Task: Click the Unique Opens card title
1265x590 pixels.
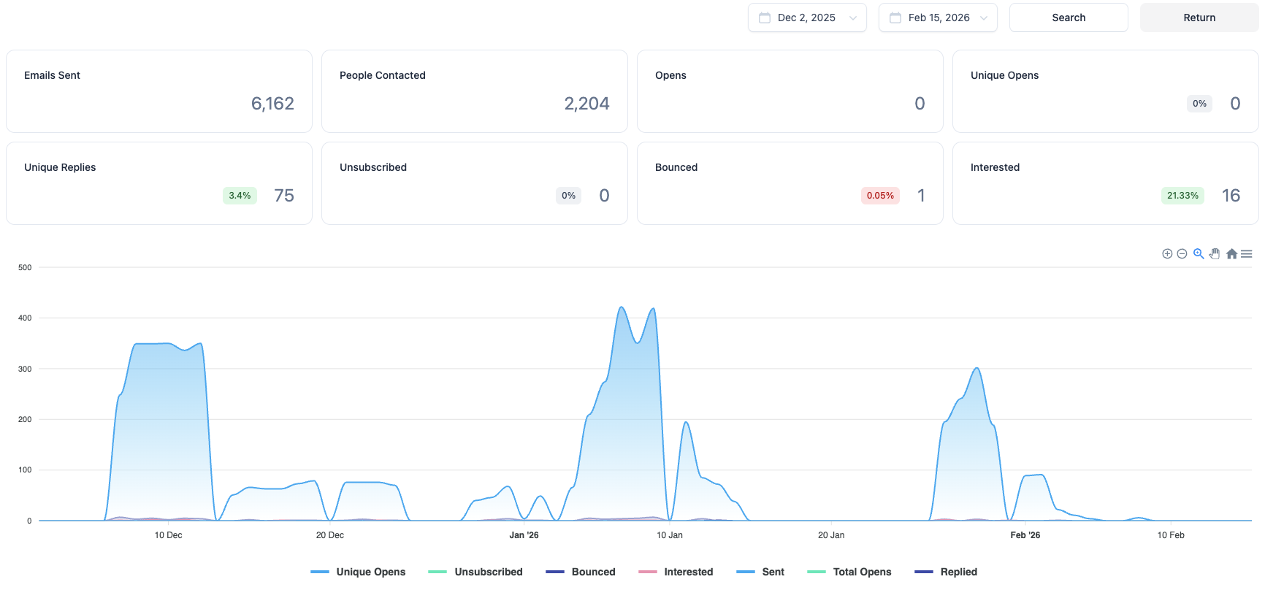Action: pyautogui.click(x=1004, y=75)
